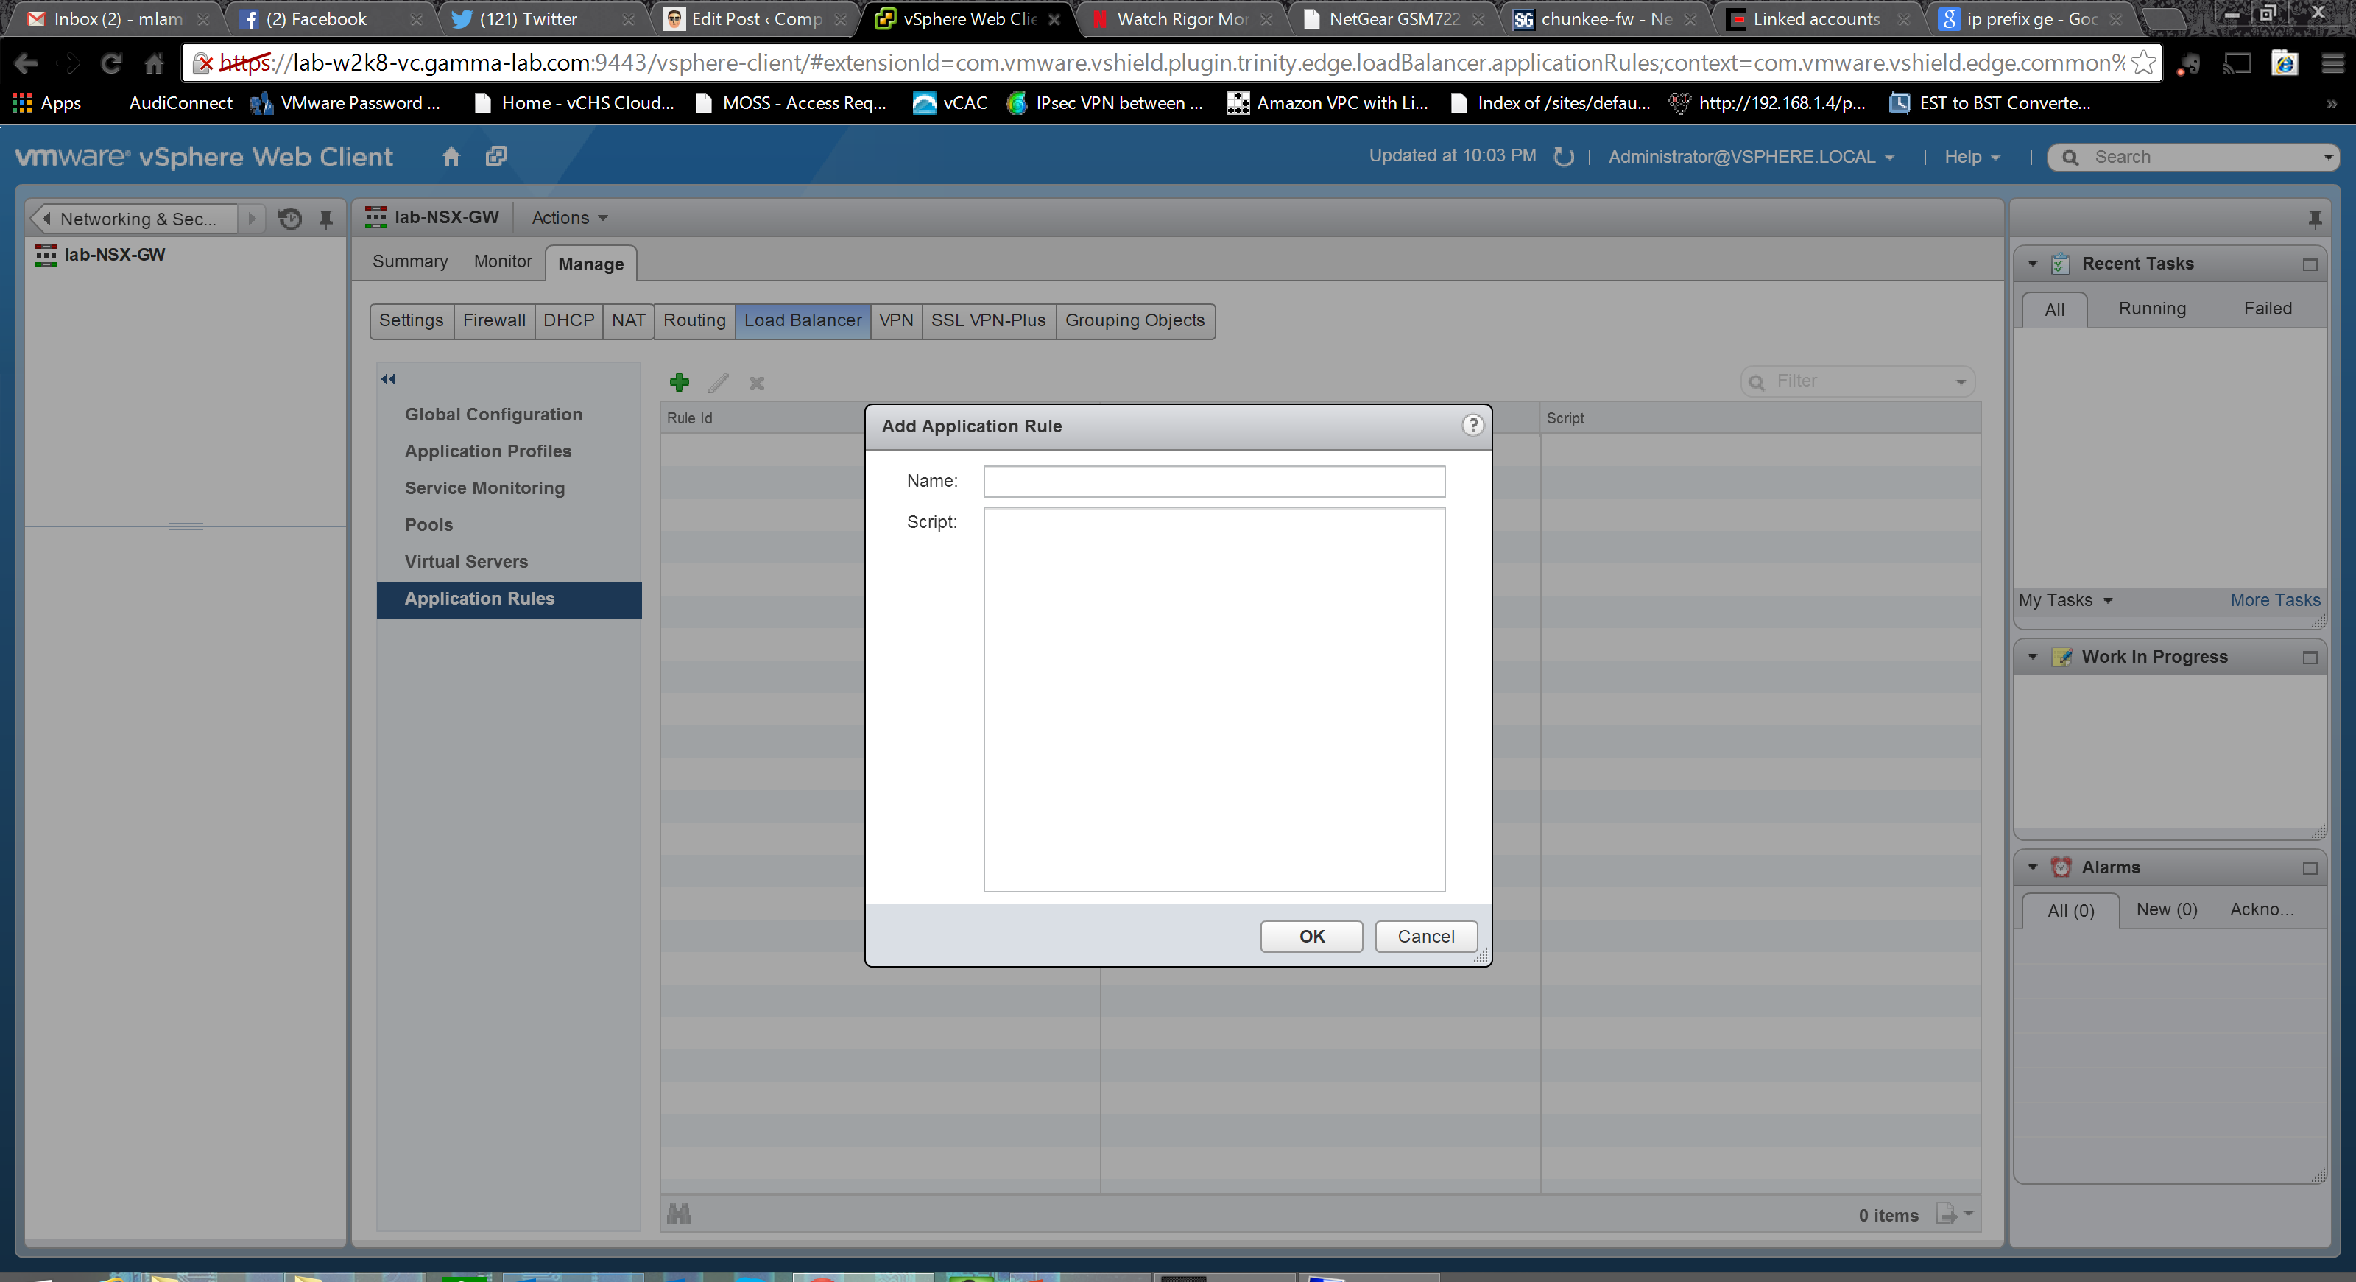This screenshot has height=1282, width=2356.
Task: Minimize the Alarms panel box
Action: point(2310,867)
